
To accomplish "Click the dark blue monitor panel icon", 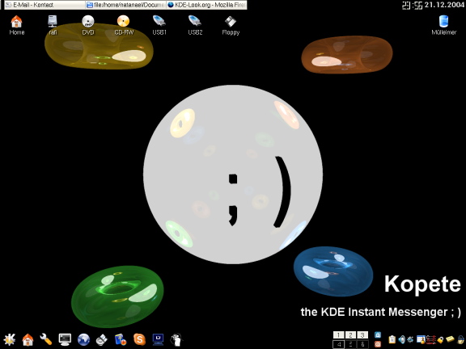I will [x=158, y=339].
